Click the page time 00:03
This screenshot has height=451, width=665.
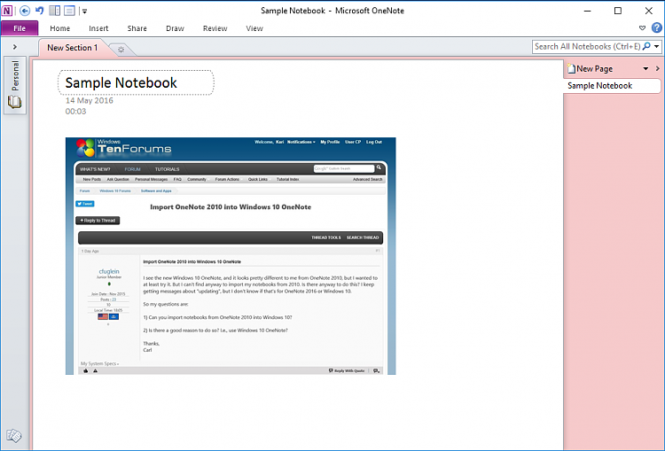pyautogui.click(x=76, y=112)
